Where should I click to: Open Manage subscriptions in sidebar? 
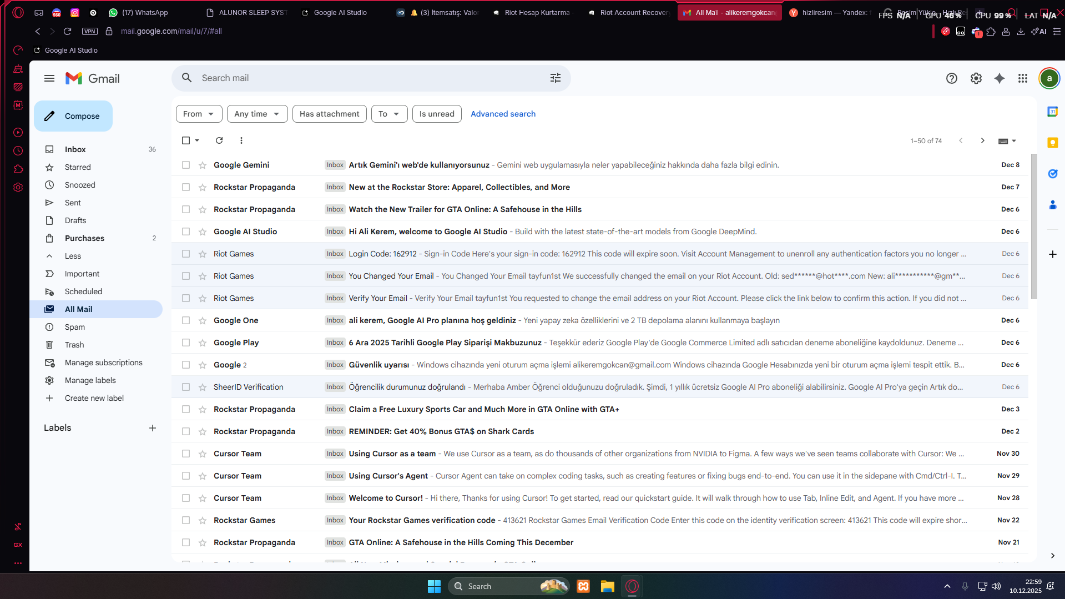pos(95,363)
